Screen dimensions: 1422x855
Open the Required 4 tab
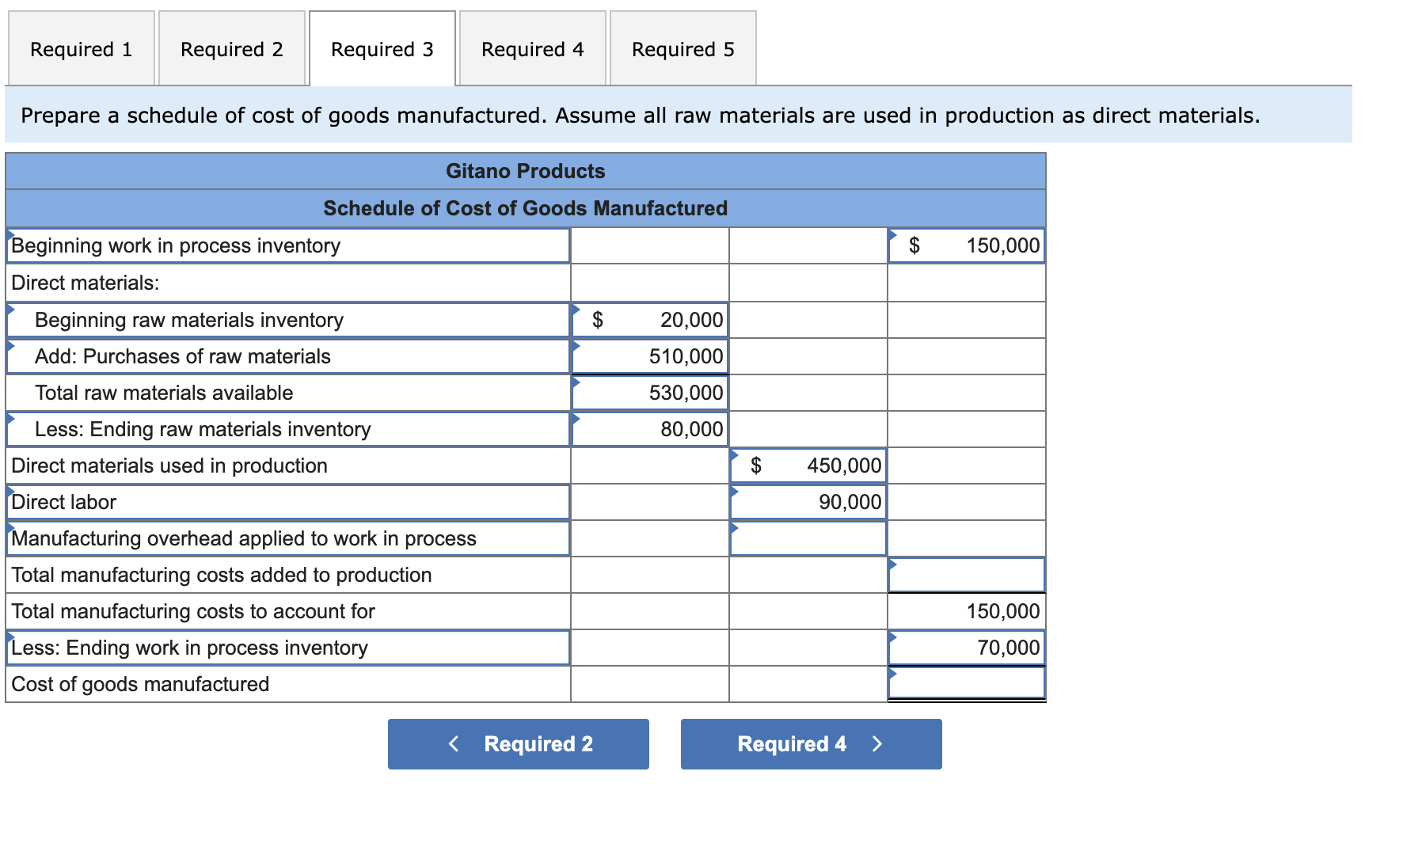(x=532, y=48)
